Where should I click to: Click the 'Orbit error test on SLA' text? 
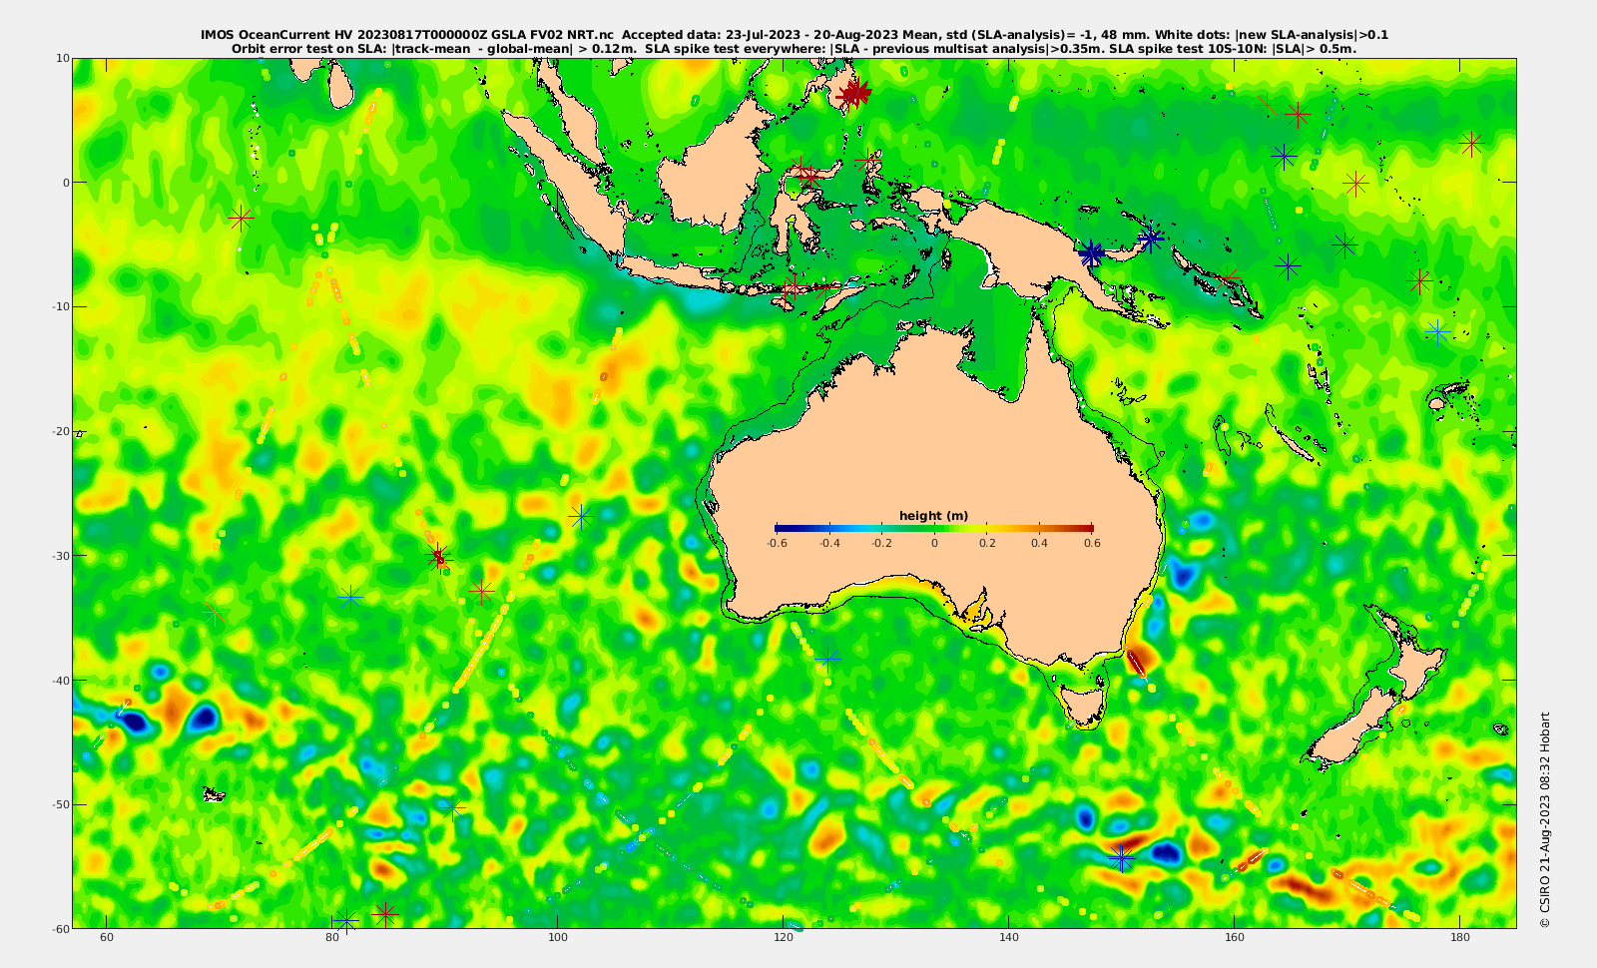[x=309, y=48]
